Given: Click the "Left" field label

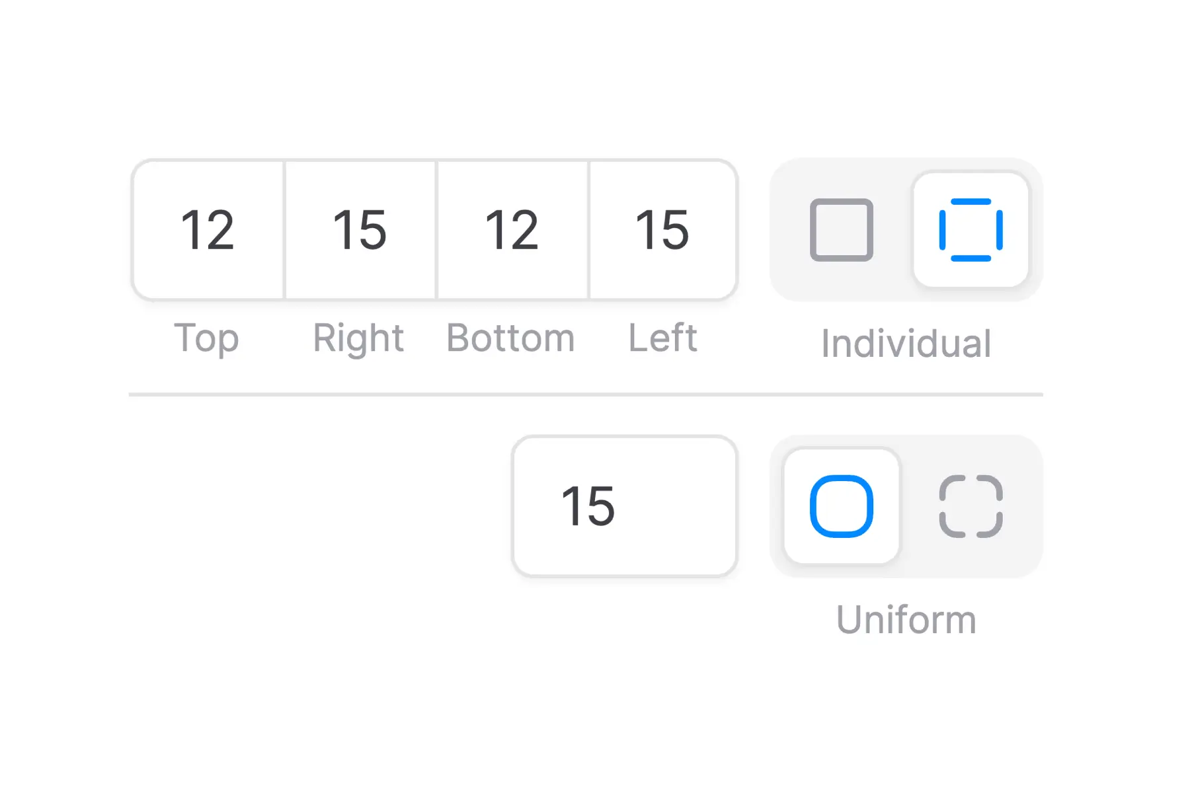Looking at the screenshot, I should tap(662, 338).
